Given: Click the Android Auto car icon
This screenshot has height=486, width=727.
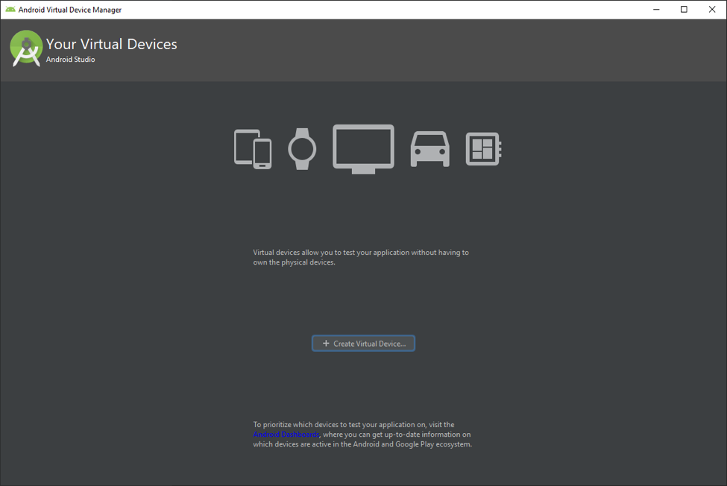Looking at the screenshot, I should coord(429,149).
